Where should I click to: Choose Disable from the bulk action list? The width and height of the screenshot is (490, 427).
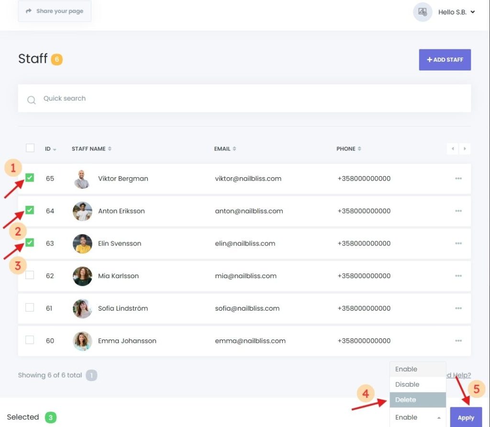[418, 384]
